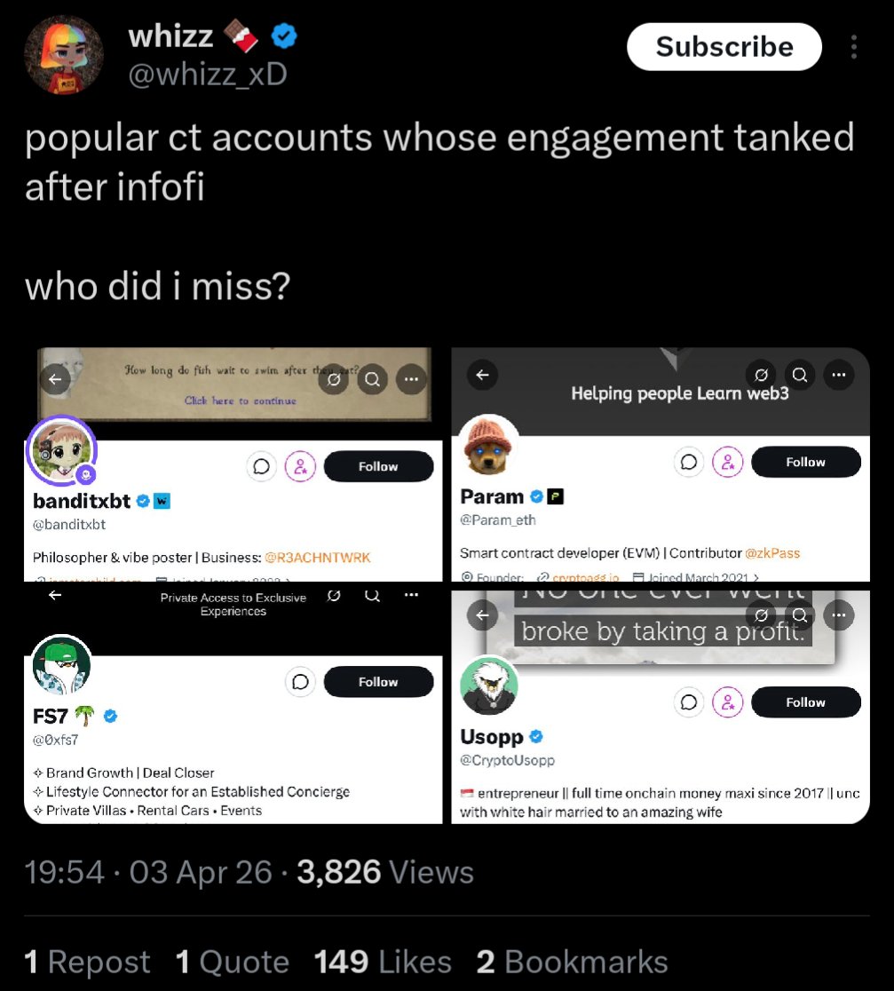Follow the banditxbt account
Viewport: 894px width, 991px height.
click(x=378, y=466)
